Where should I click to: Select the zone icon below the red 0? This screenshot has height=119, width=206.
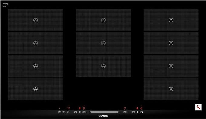(x=125, y=112)
